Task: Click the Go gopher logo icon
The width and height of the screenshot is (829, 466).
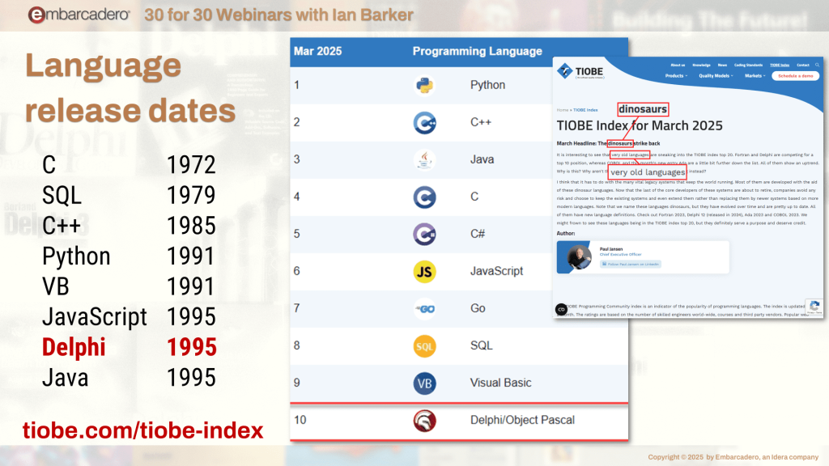Action: (424, 308)
